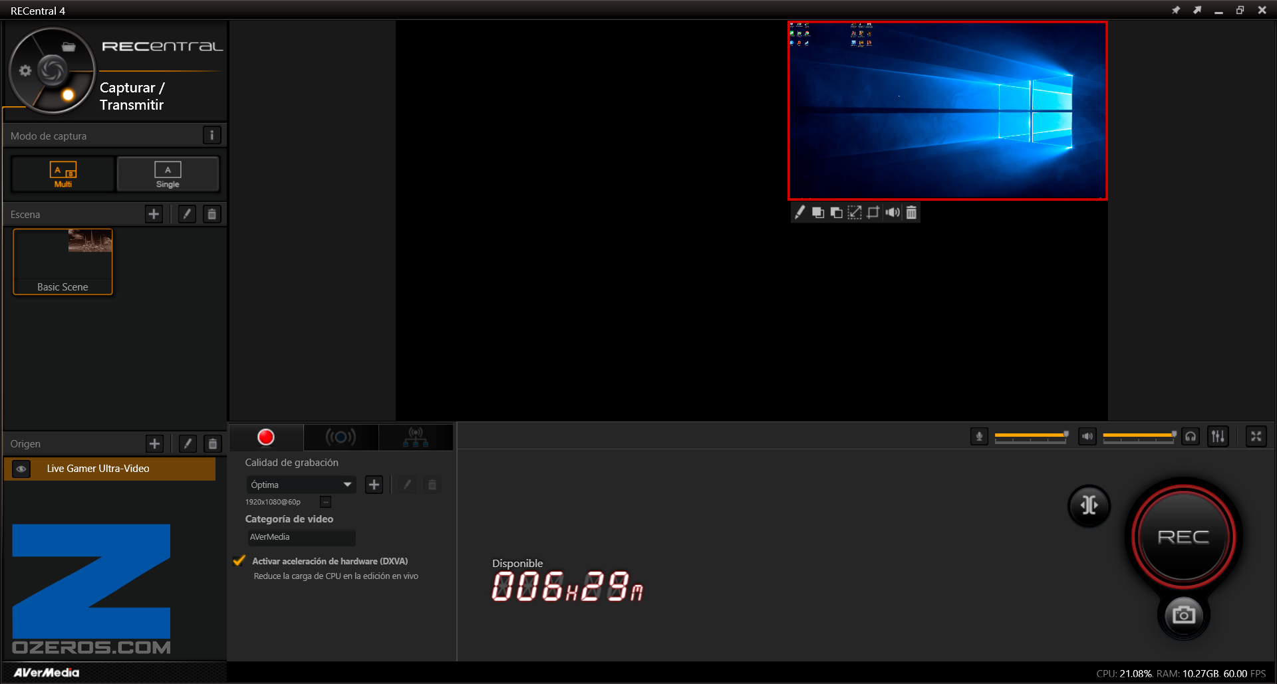The width and height of the screenshot is (1277, 684).
Task: Select the Live Gamer Ultra-Video source
Action: pos(110,469)
